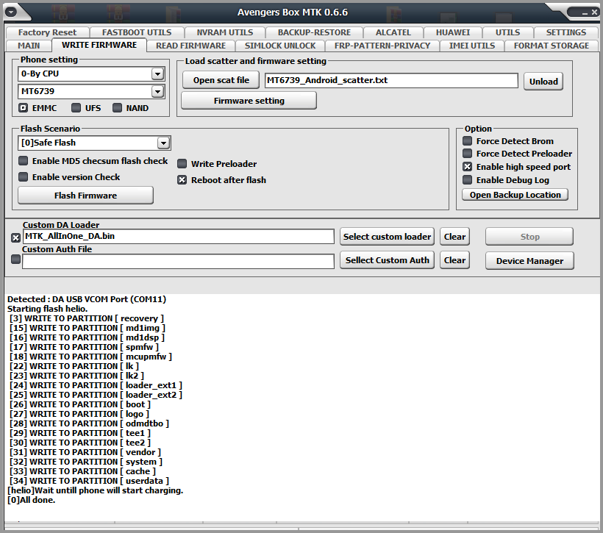The image size is (603, 533).
Task: Switch to MAIN tab
Action: (29, 46)
